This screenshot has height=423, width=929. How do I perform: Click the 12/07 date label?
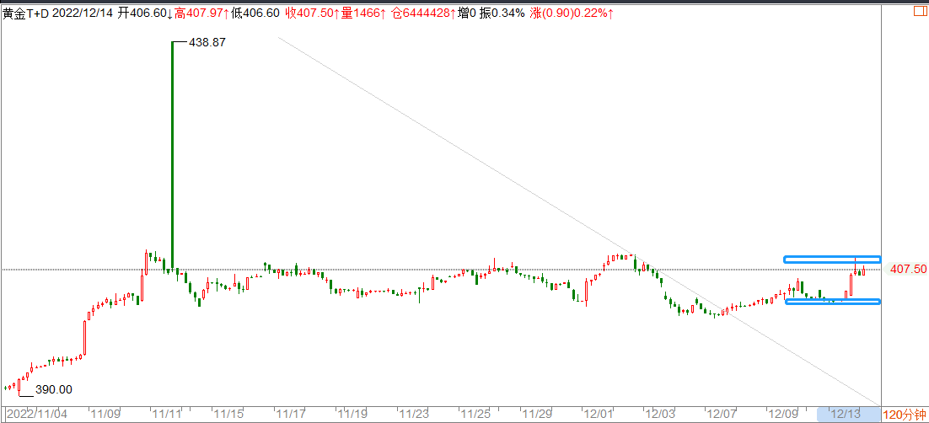click(721, 413)
